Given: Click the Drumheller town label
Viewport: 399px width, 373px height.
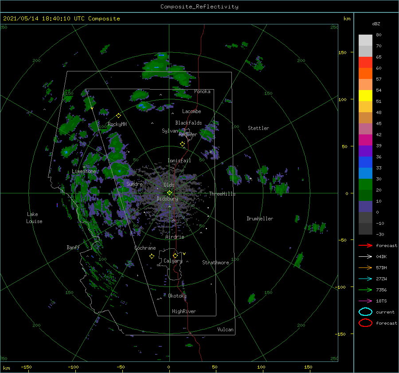Looking at the screenshot, I should [260, 219].
